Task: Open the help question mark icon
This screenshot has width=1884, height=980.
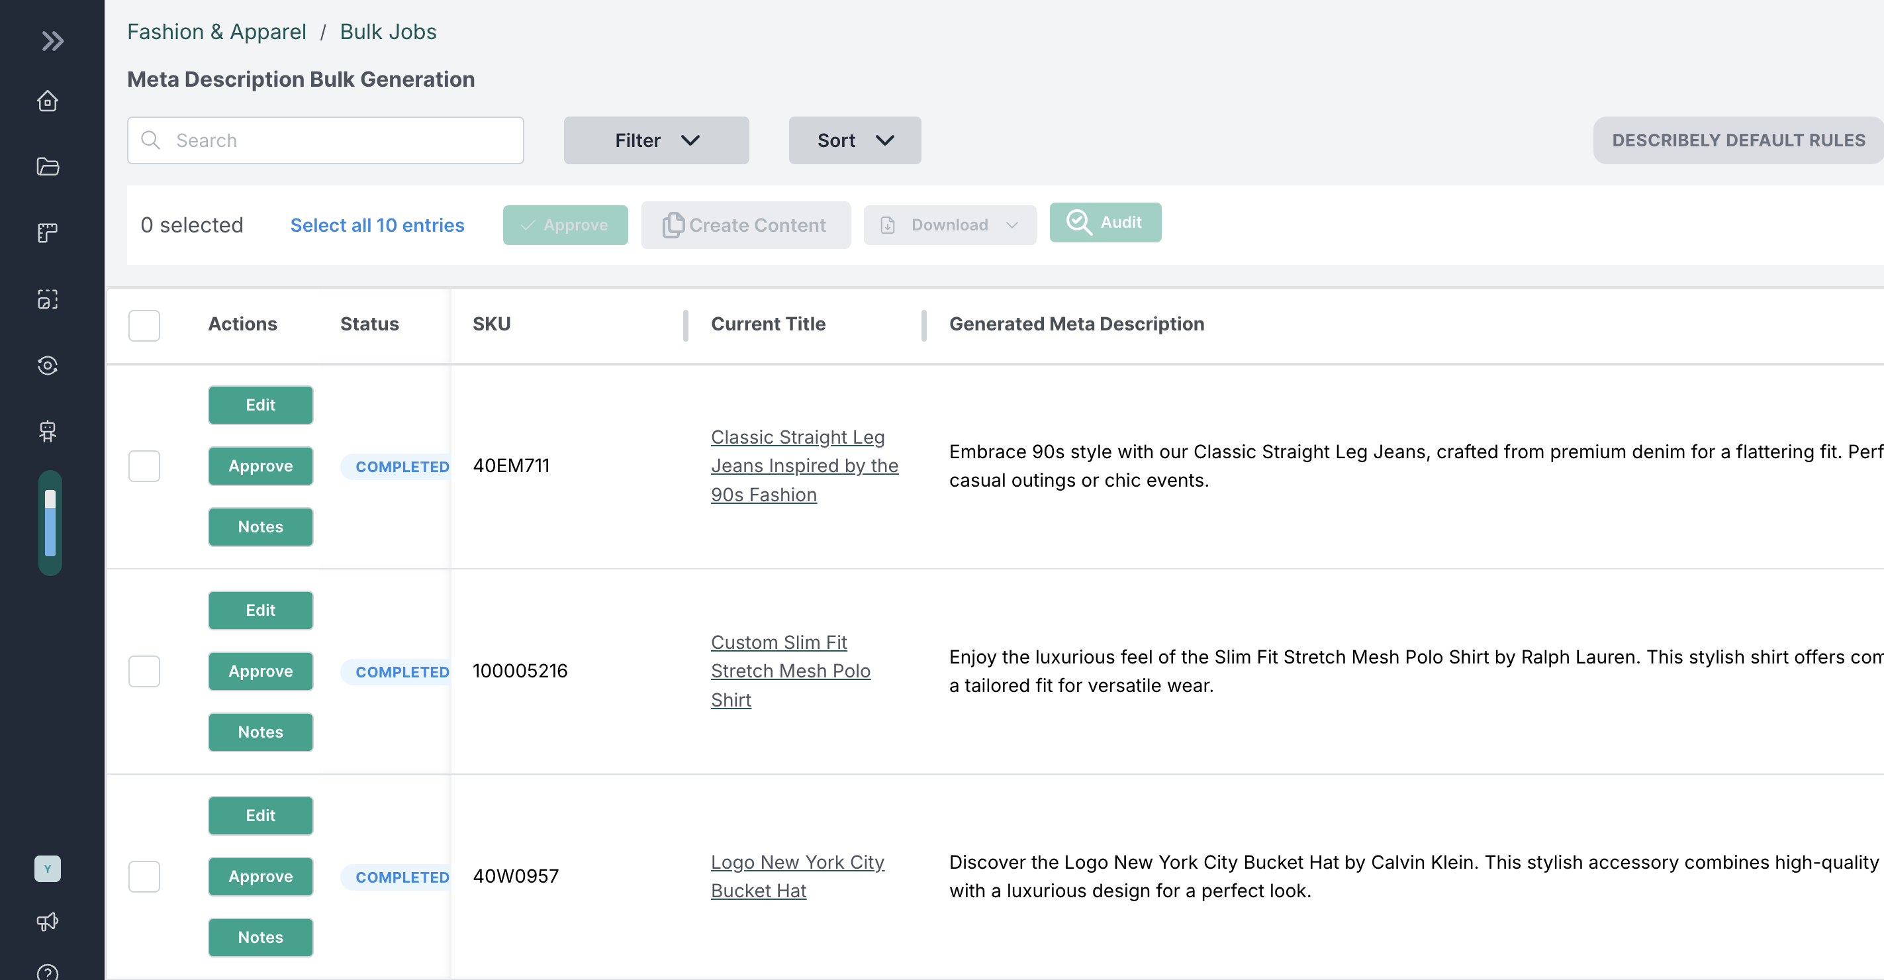Action: click(48, 972)
